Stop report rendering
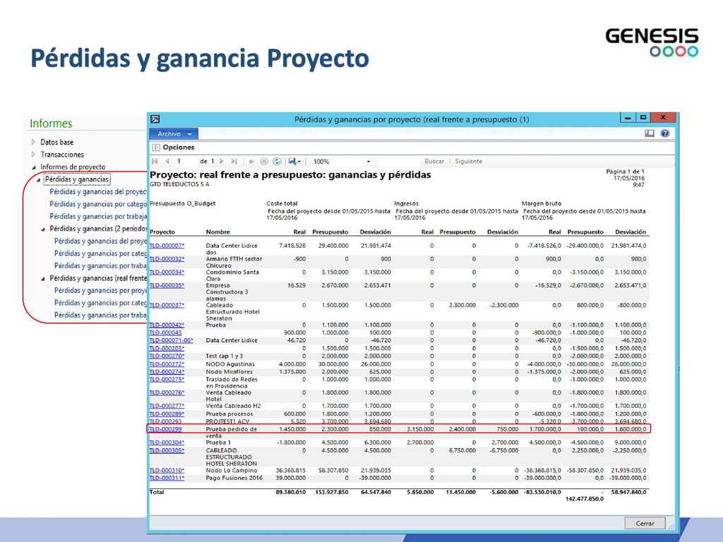Screen dimensions: 723x542 click(x=264, y=162)
